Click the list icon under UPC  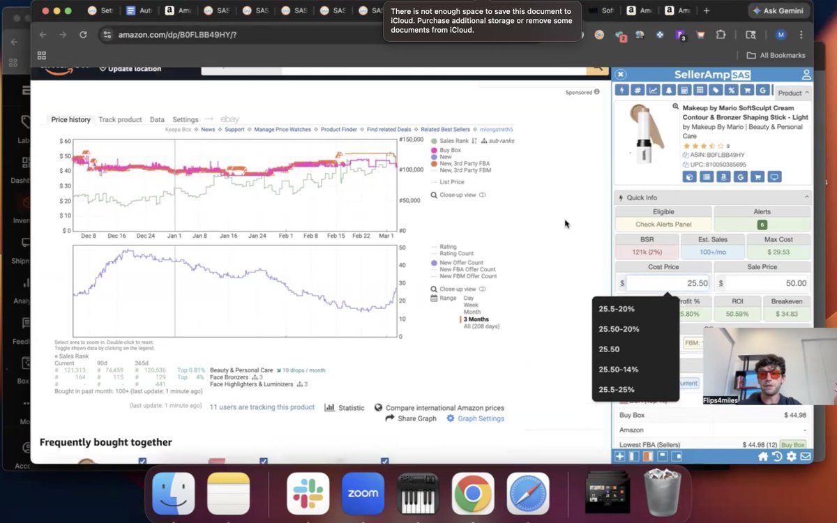[707, 176]
